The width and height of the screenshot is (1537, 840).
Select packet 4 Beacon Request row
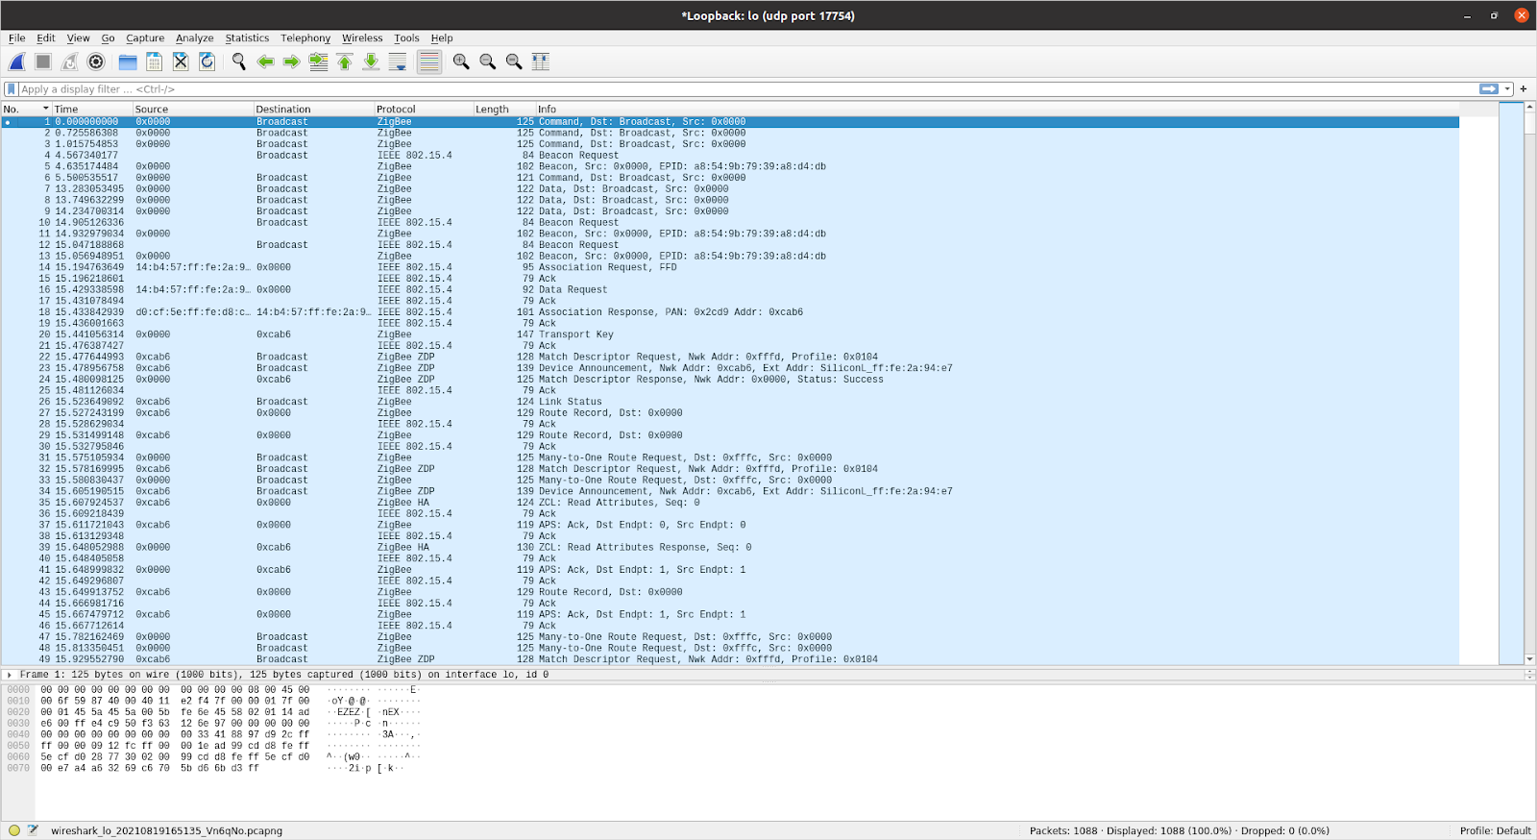pyautogui.click(x=730, y=156)
